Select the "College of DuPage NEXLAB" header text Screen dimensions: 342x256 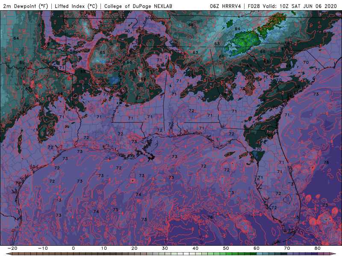[138, 6]
